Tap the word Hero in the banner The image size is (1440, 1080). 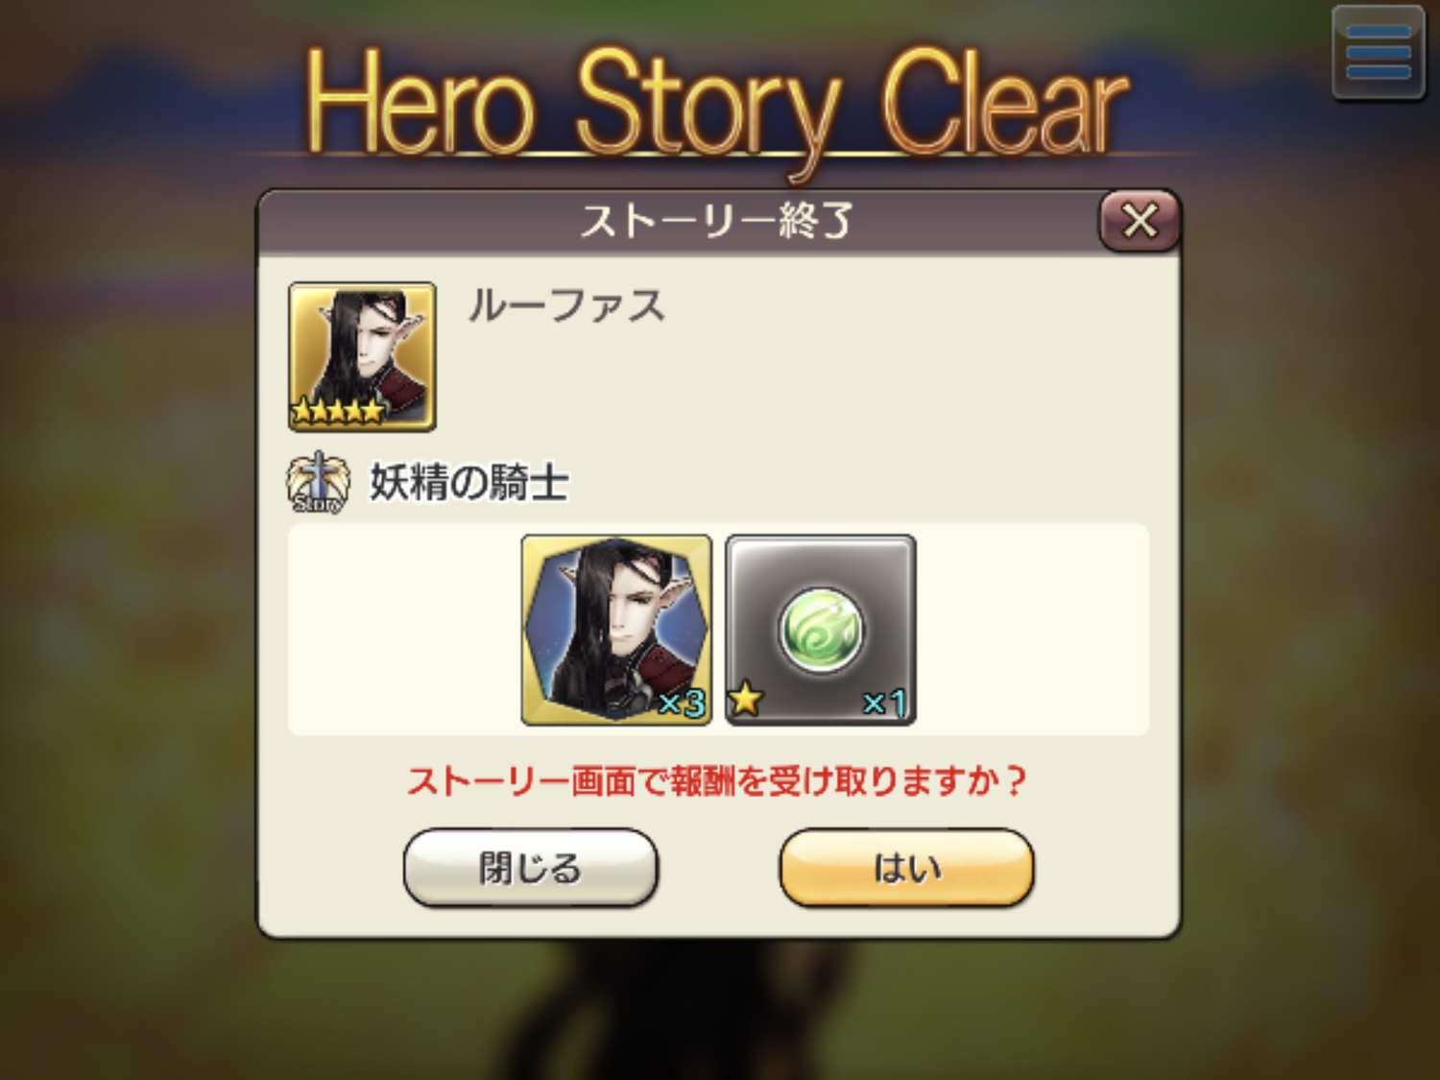(x=420, y=104)
